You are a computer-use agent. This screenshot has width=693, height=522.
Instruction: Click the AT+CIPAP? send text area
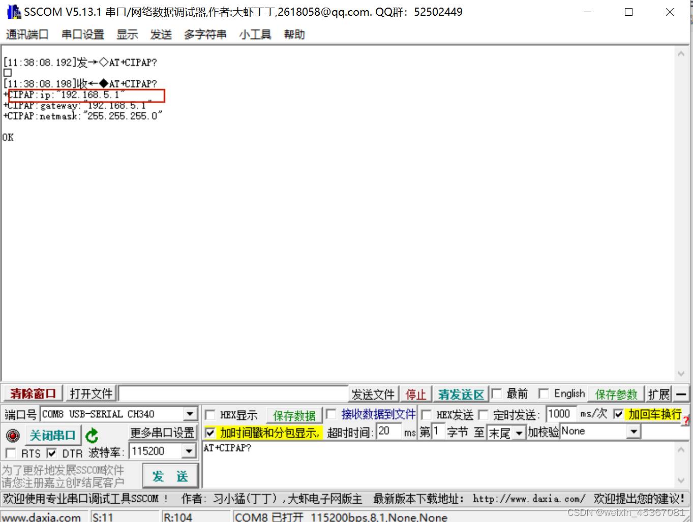[x=439, y=465]
